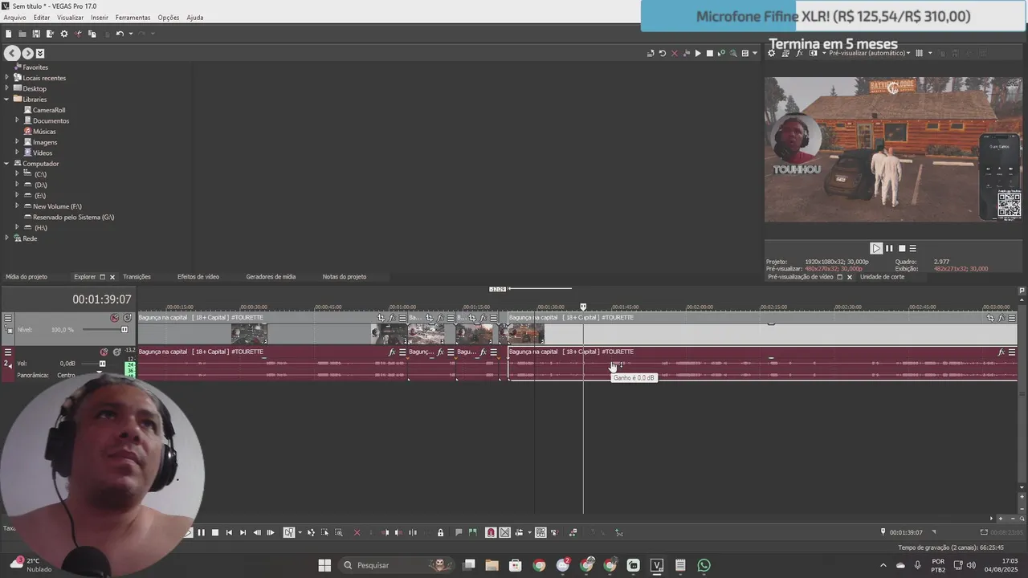
Task: Select New Volume (F:\) drive
Action: point(57,206)
